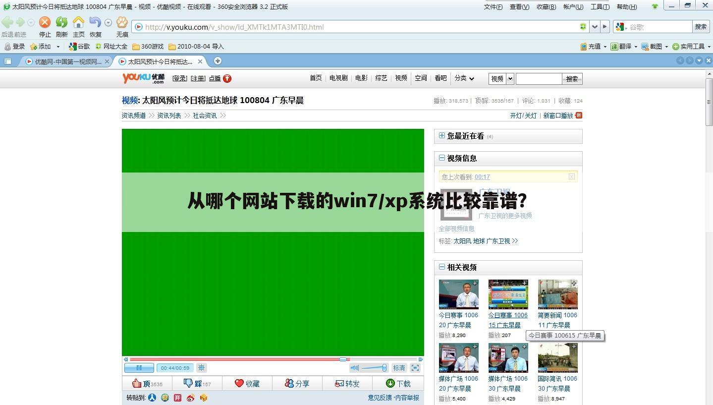Mute the video with the speaker icon
713x405 pixels.
pyautogui.click(x=354, y=368)
